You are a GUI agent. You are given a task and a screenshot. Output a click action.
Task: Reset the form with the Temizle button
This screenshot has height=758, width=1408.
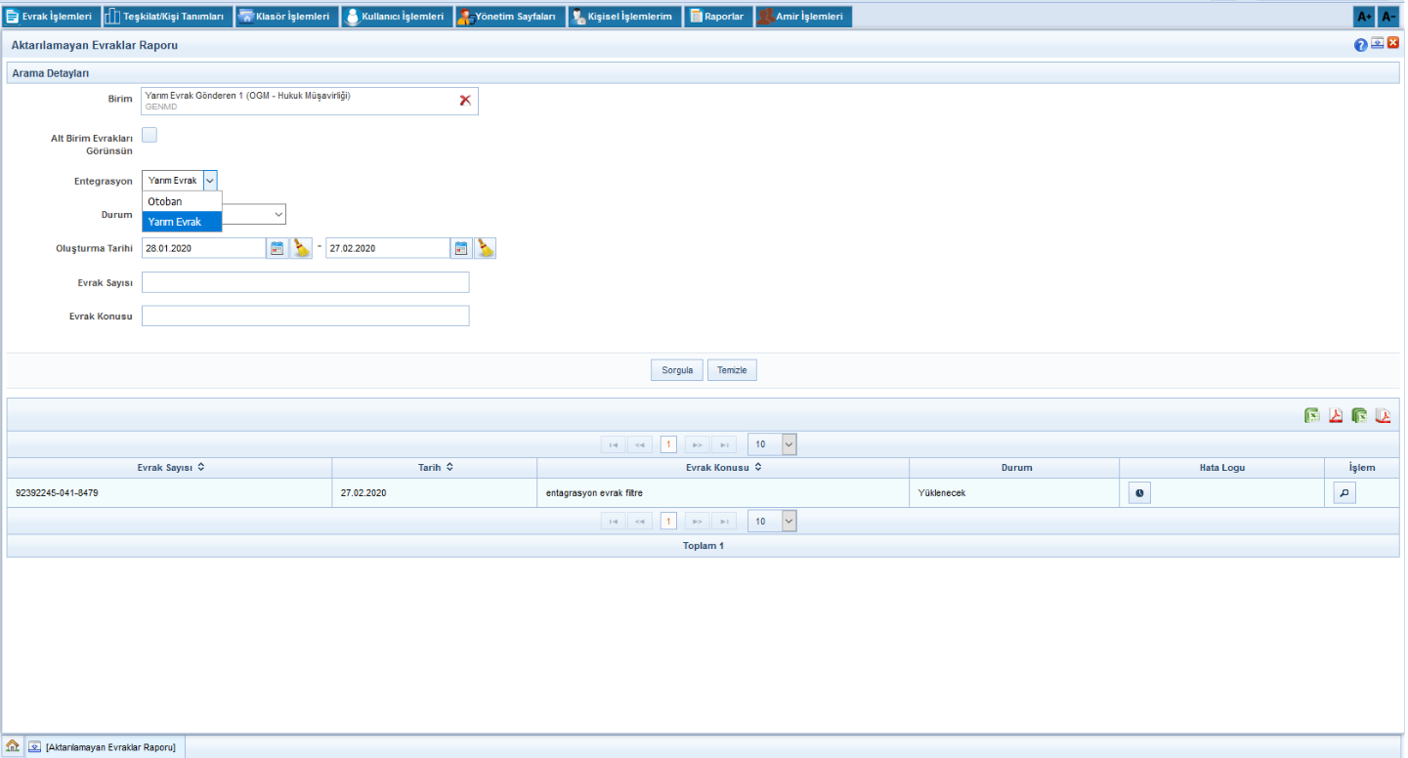[732, 370]
